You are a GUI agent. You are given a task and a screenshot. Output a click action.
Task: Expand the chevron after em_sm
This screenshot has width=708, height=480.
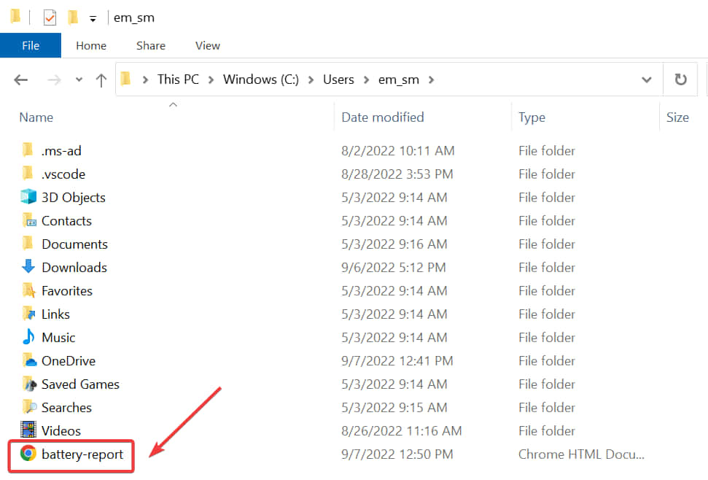click(431, 80)
